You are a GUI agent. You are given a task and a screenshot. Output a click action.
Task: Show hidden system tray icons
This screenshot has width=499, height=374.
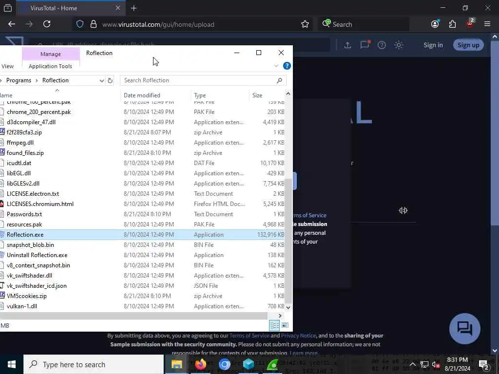[412, 364]
